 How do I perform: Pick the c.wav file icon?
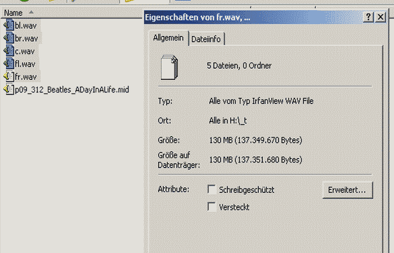[x=8, y=51]
